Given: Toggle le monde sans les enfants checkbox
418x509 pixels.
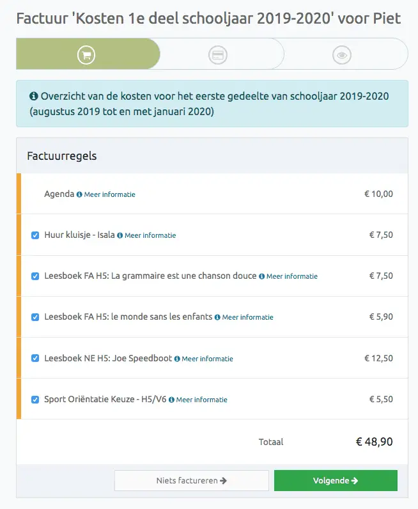Looking at the screenshot, I should pos(35,317).
